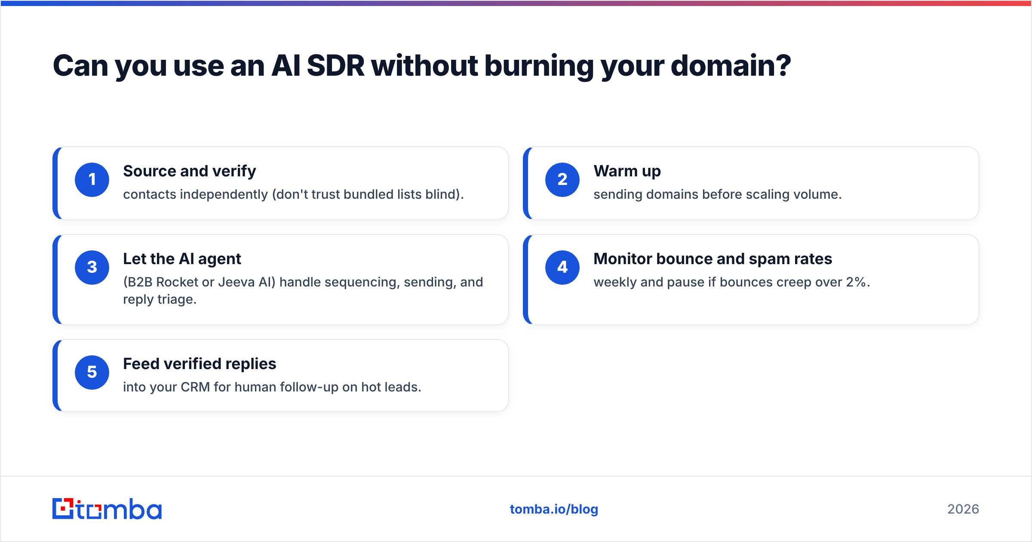
Task: Click 'weekly and pause if bounces creep over 2%.'
Action: (731, 282)
